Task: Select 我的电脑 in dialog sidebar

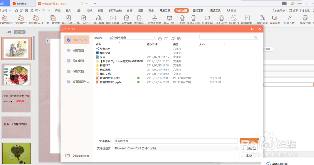Action: pos(77,50)
